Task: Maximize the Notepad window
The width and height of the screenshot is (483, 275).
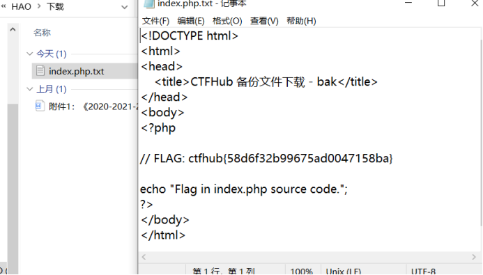Action: point(441,3)
